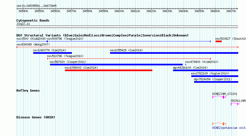
Task: Click the 34650k ruler tick
Action: point(199,11)
